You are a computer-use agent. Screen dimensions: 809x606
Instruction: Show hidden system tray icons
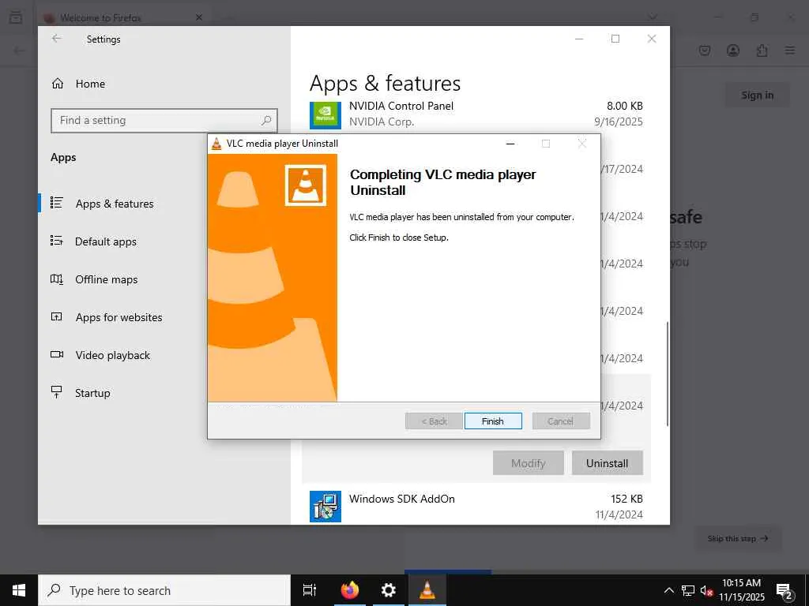click(668, 590)
